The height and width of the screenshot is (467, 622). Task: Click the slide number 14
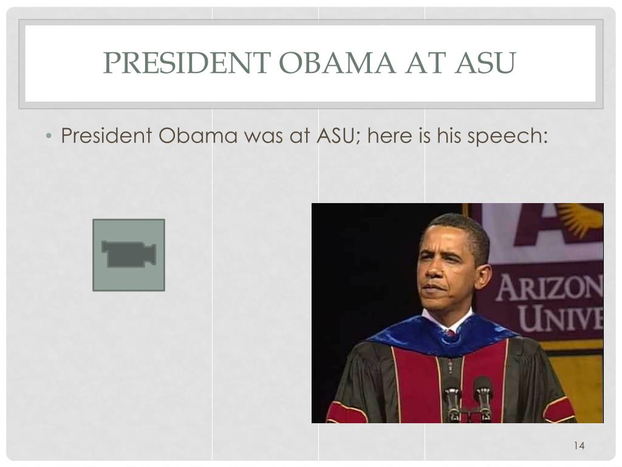579,446
